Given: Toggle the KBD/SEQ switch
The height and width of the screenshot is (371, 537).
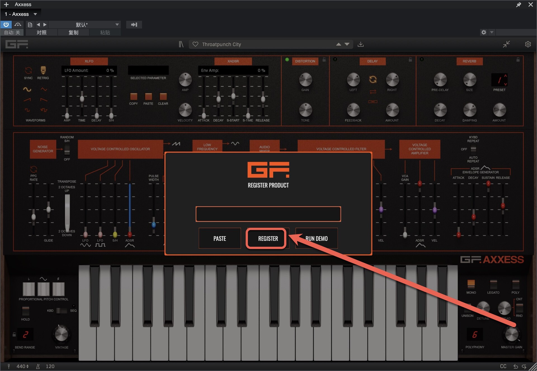Looking at the screenshot, I should 62,310.
